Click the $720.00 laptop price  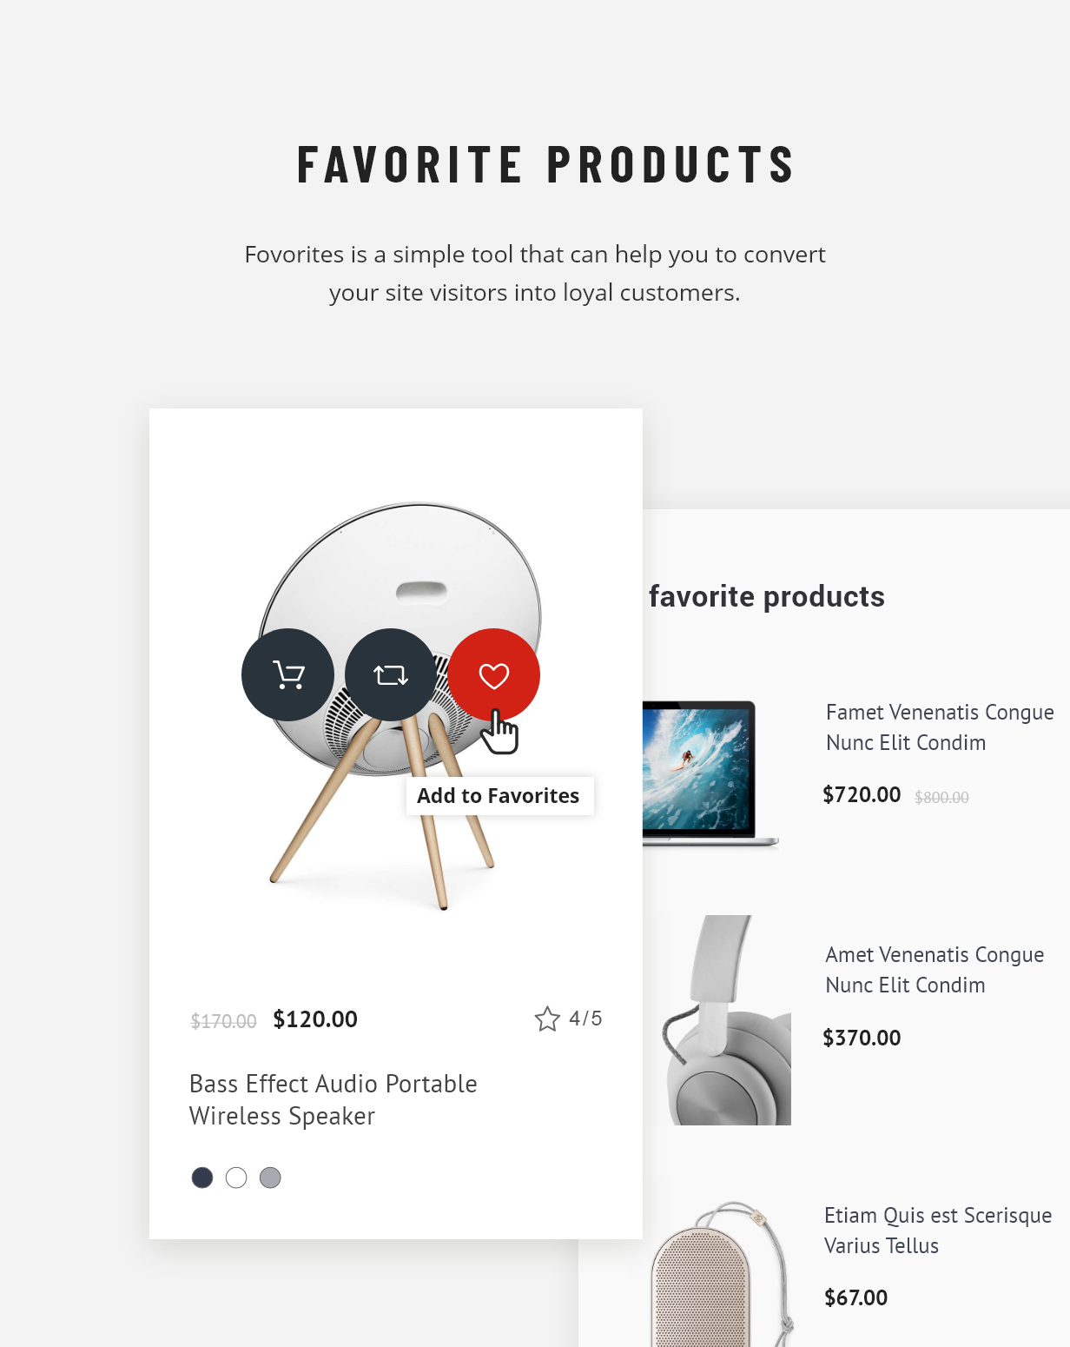click(862, 794)
